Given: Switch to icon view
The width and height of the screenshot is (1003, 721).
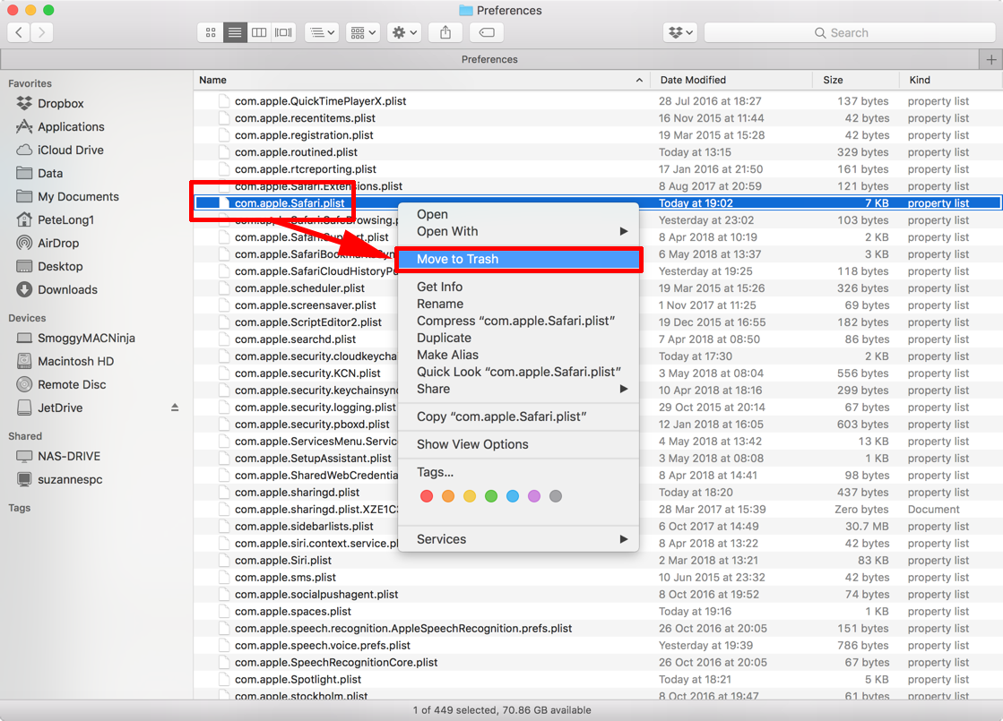Looking at the screenshot, I should [211, 32].
